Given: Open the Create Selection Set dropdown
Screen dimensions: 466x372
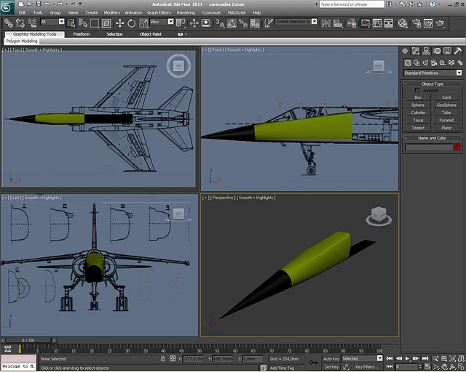Looking at the screenshot, I should [x=296, y=22].
